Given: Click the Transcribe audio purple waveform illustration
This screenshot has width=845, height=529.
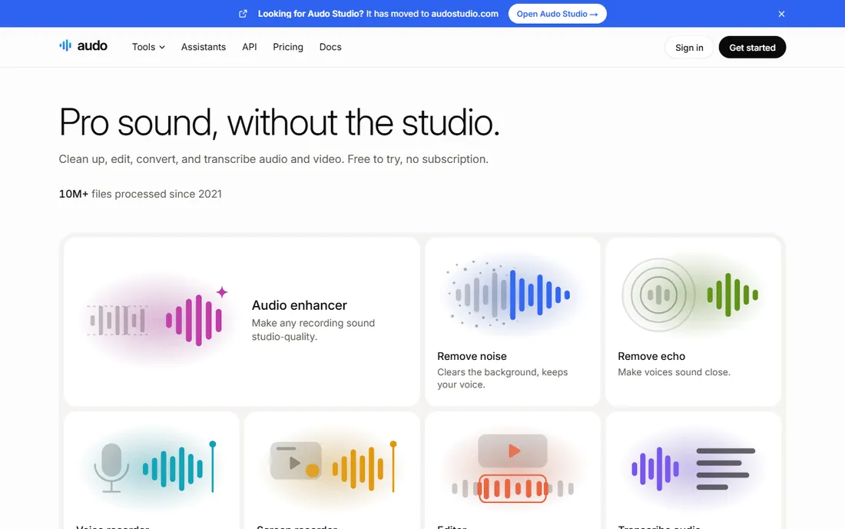Looking at the screenshot, I should click(x=655, y=468).
